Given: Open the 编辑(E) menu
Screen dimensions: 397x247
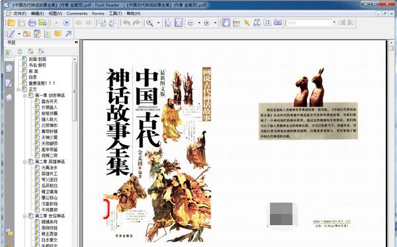Looking at the screenshot, I should pyautogui.click(x=38, y=13).
